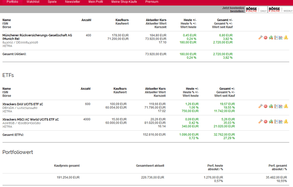
Task: Click the red remove icon for MSCI AC World ETF
Action: click(265, 122)
